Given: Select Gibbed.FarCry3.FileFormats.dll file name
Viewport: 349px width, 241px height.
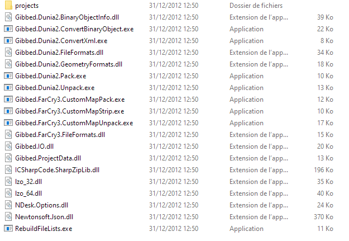Looking at the screenshot, I should (x=60, y=135).
